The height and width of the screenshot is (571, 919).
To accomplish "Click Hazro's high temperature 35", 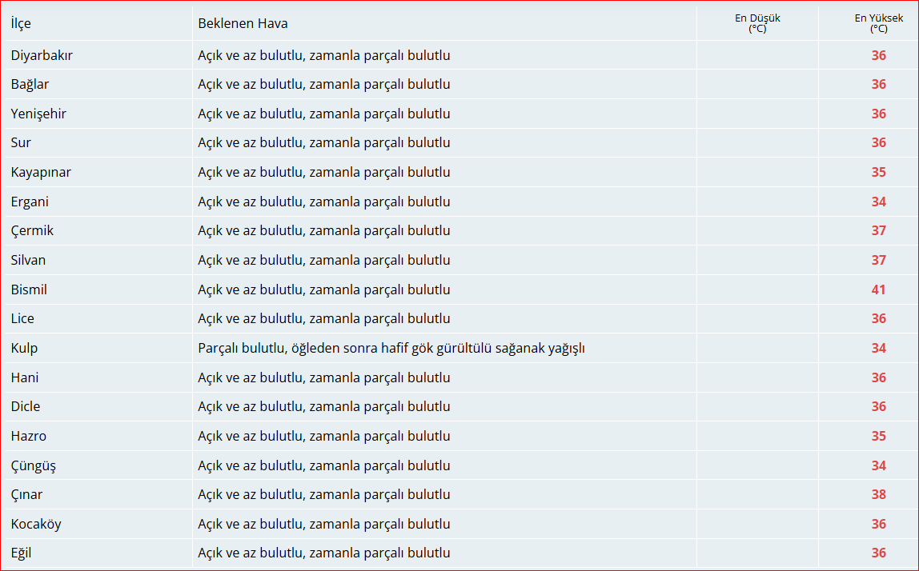I will click(x=878, y=436).
